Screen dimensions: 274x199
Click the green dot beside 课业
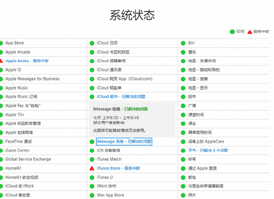(x=183, y=124)
